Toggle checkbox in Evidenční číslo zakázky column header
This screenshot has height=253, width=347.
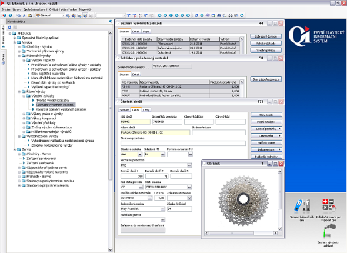pyautogui.click(x=124, y=39)
